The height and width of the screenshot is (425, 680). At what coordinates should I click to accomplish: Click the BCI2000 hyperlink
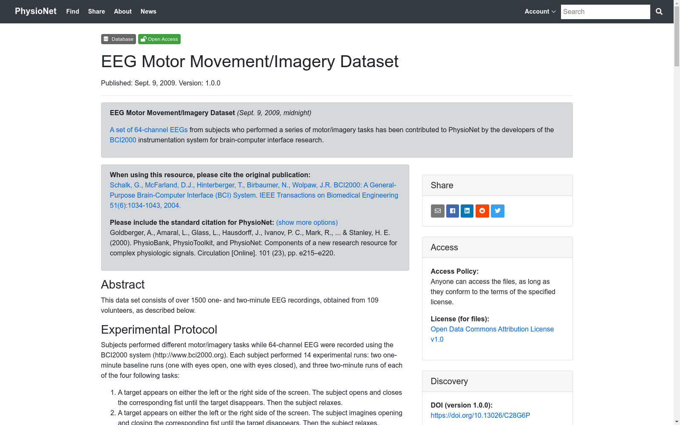pyautogui.click(x=123, y=140)
